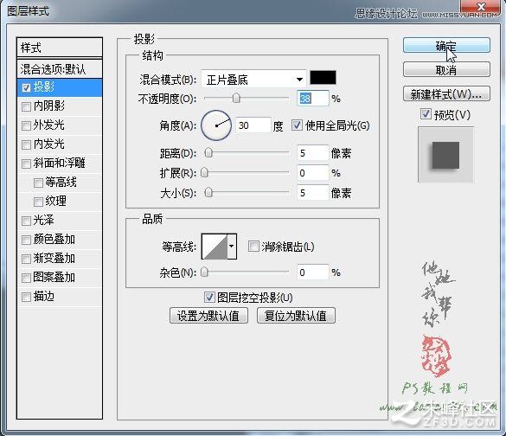
Task: Click the 不透明度 slider handle
Action: click(x=236, y=98)
